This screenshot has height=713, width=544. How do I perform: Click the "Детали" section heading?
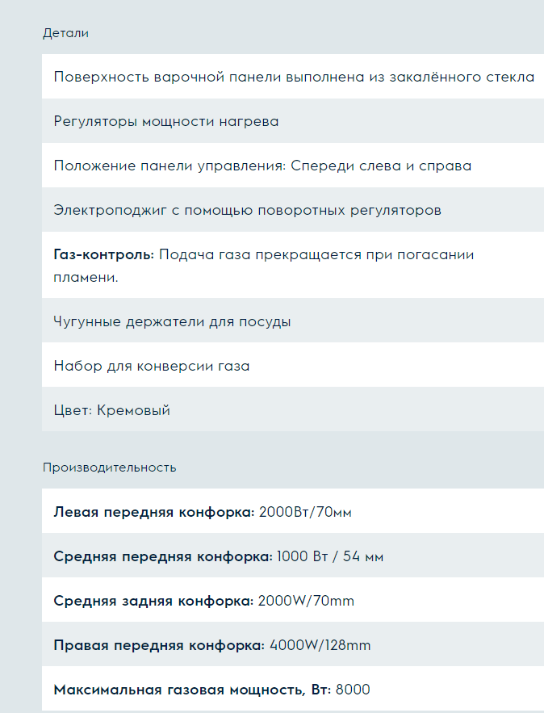65,33
